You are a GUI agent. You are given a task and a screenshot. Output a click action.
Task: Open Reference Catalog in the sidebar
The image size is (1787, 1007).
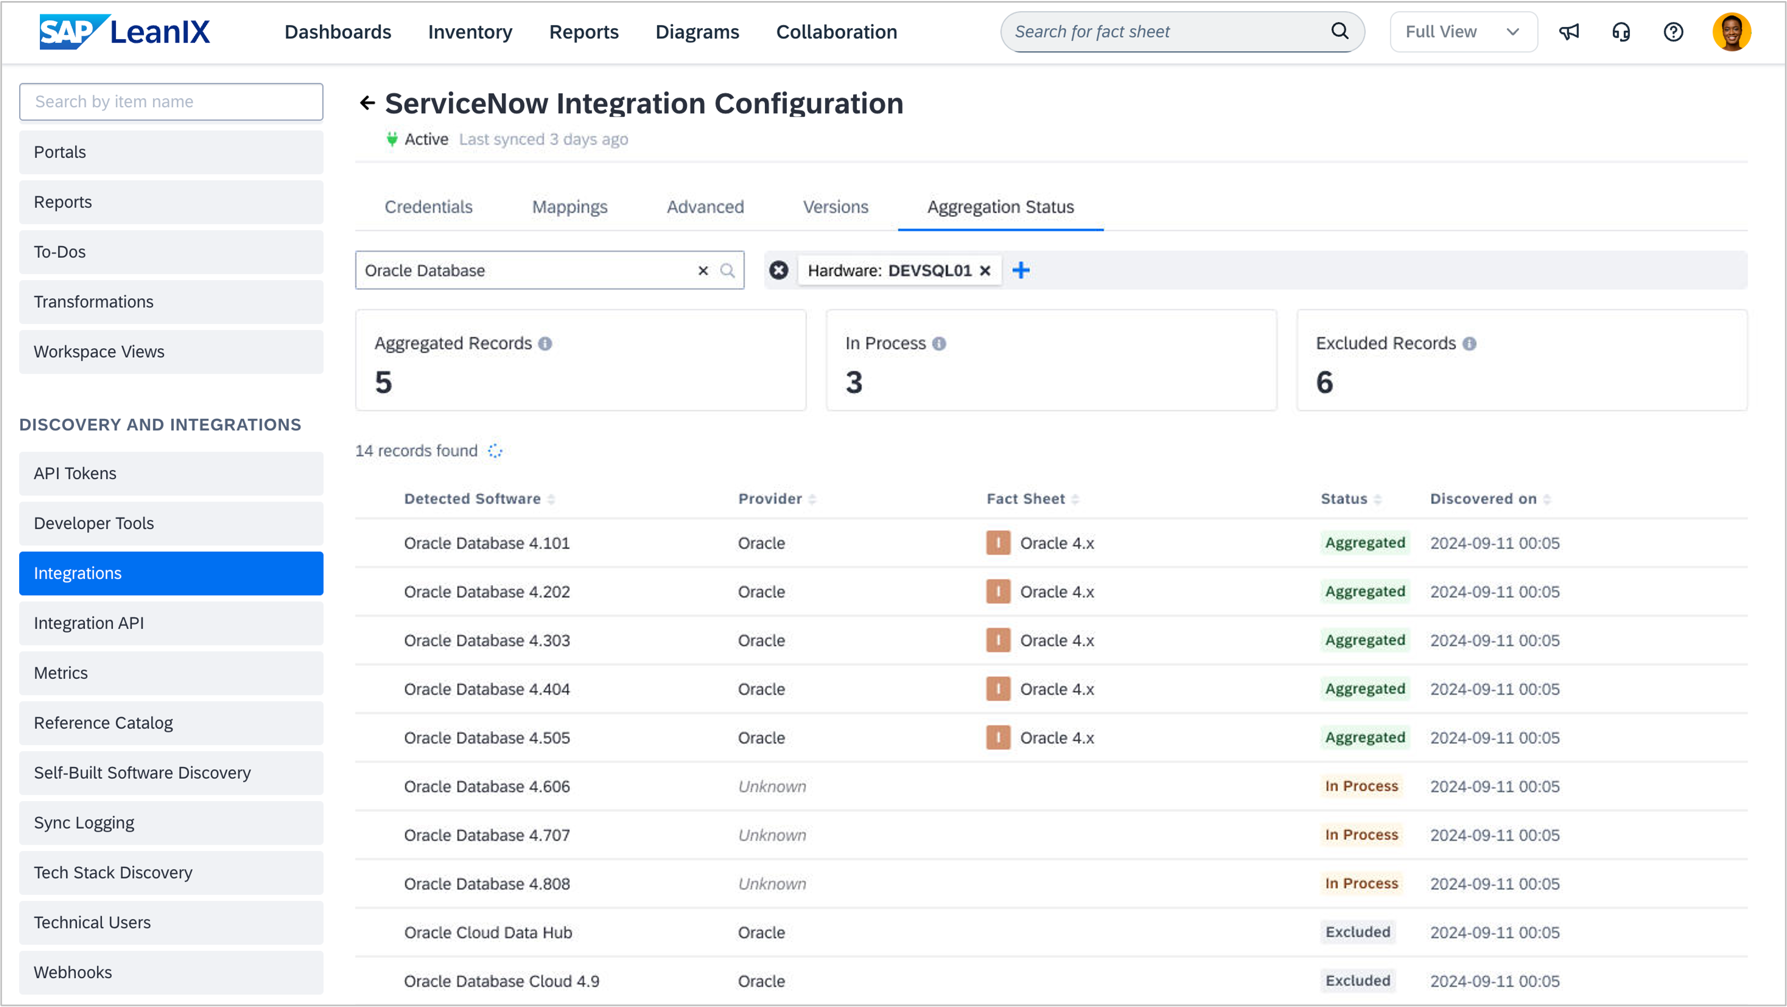171,724
